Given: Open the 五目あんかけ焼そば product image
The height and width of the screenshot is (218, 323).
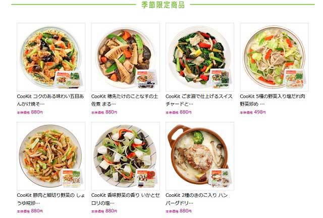Looking at the screenshot, I should (x=51, y=57).
